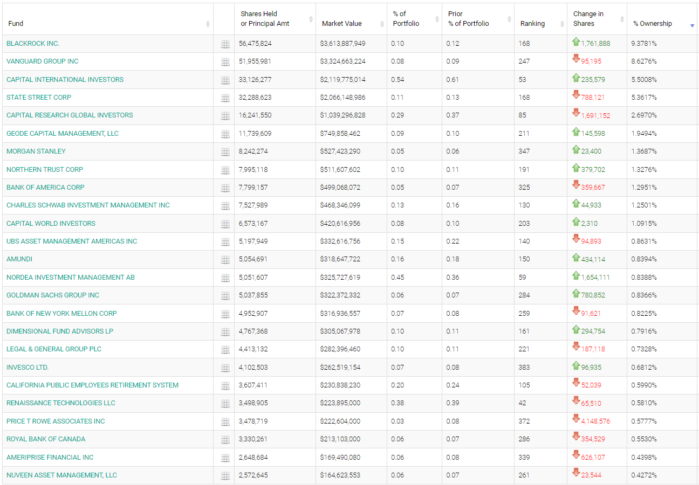Open NUVEEN ASSET MANAGEMENT, LLC link
This screenshot has width=699, height=485.
pos(61,475)
